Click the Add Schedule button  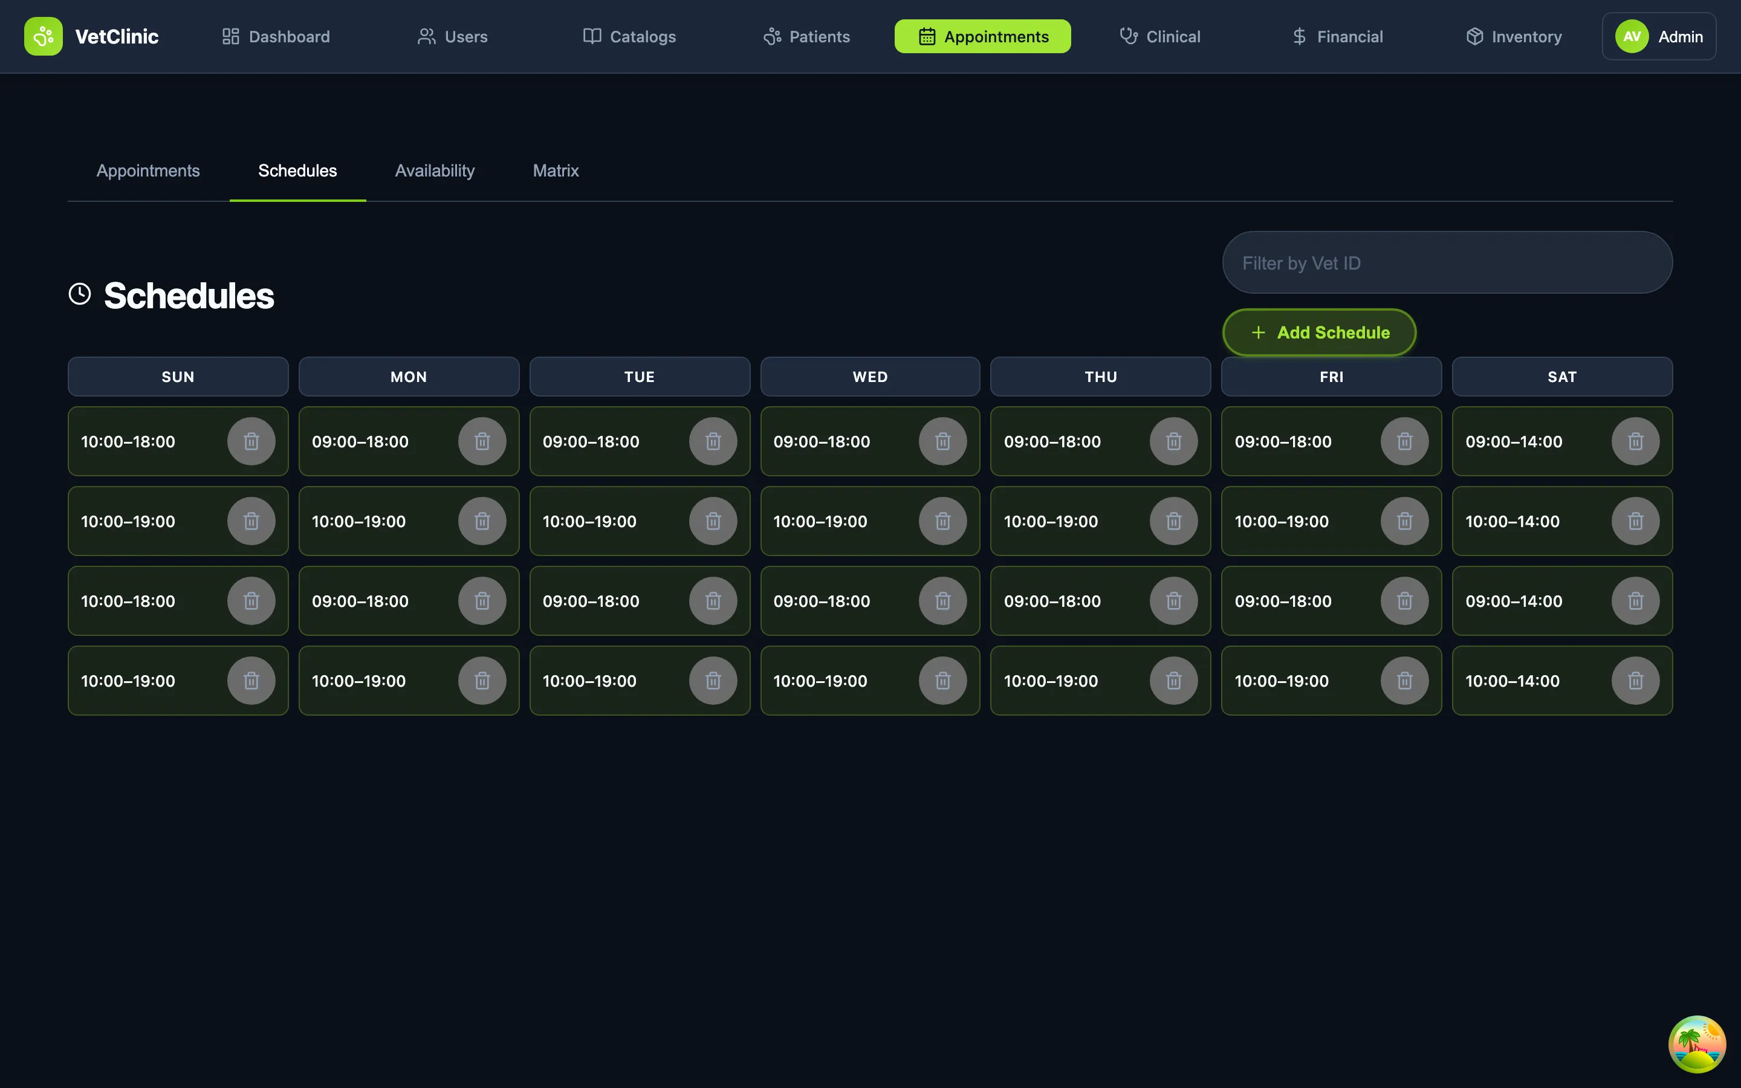1318,332
